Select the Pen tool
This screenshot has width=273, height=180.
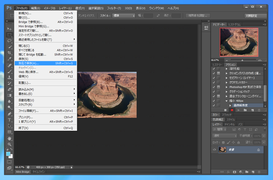click(x=9, y=114)
